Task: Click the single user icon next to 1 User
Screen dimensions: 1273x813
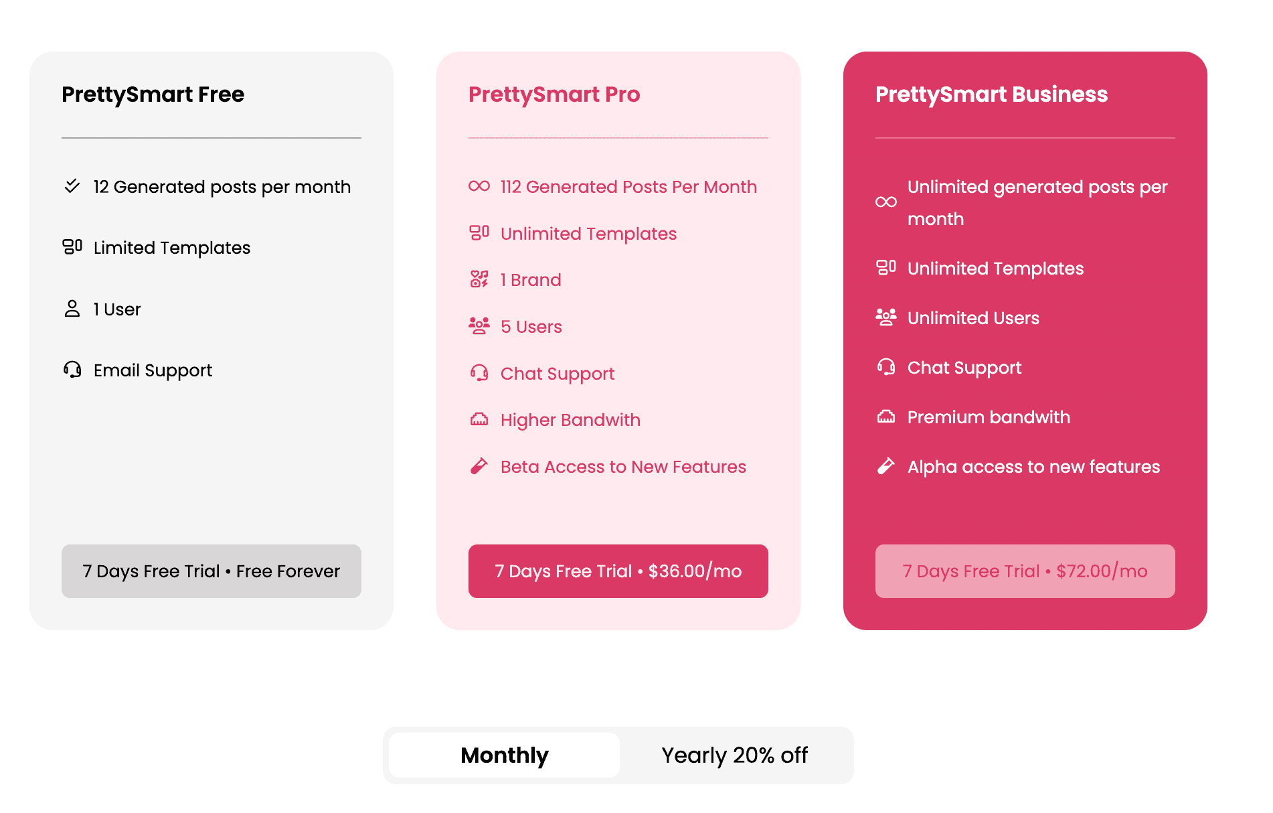Action: 72,309
